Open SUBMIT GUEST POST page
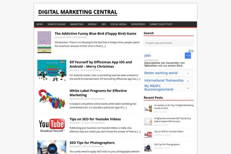 161,24
